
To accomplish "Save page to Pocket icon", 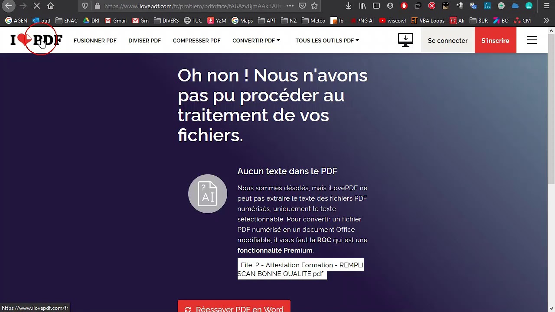I will pyautogui.click(x=302, y=6).
